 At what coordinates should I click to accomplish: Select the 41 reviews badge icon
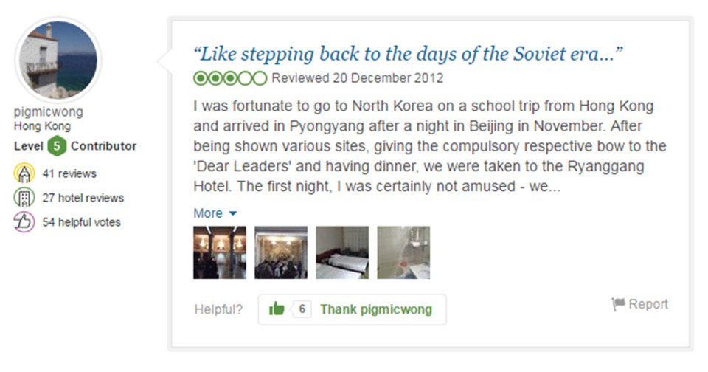pos(24,173)
